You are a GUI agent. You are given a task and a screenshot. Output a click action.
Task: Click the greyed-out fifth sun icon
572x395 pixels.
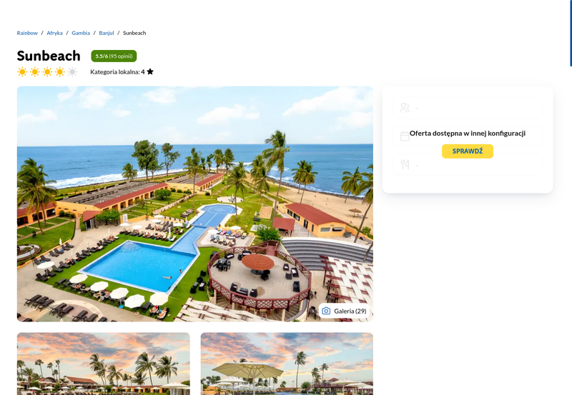73,71
